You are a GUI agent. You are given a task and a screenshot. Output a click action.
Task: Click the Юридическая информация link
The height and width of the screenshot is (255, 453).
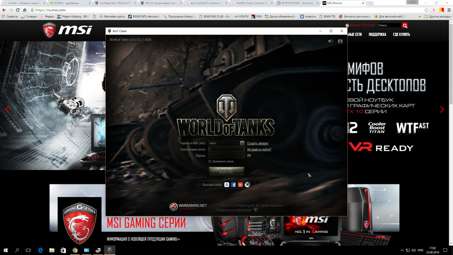click(234, 210)
